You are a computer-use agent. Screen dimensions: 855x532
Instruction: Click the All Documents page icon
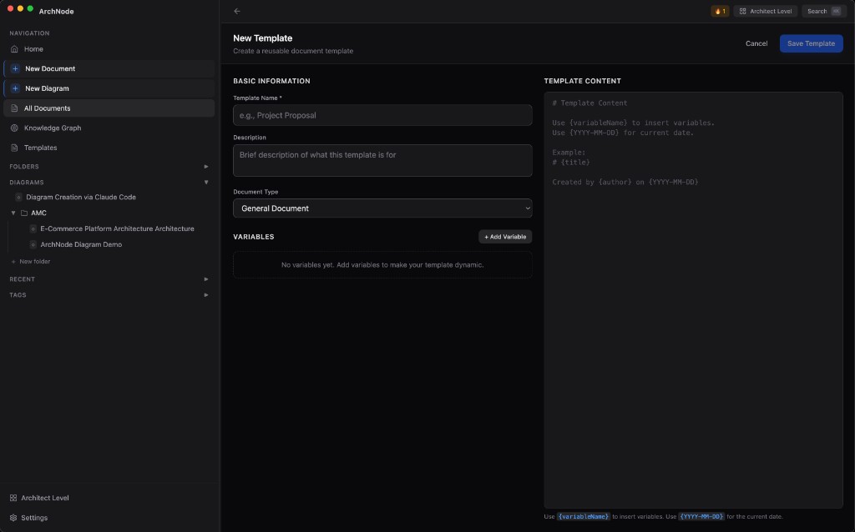14,108
